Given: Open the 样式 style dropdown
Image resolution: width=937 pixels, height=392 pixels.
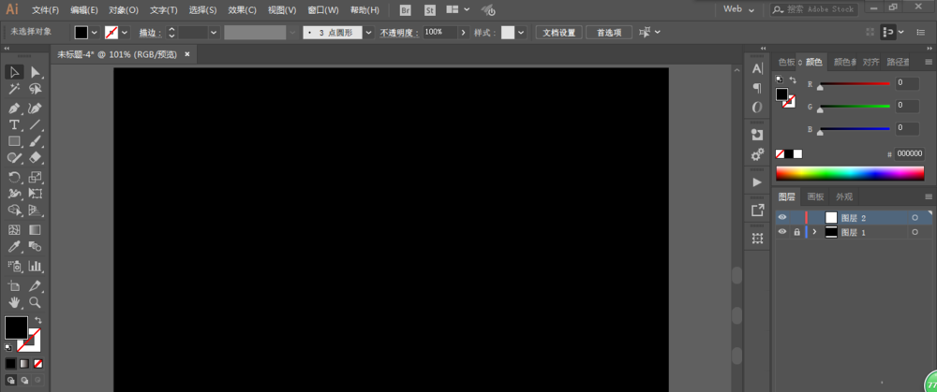Looking at the screenshot, I should pyautogui.click(x=521, y=32).
